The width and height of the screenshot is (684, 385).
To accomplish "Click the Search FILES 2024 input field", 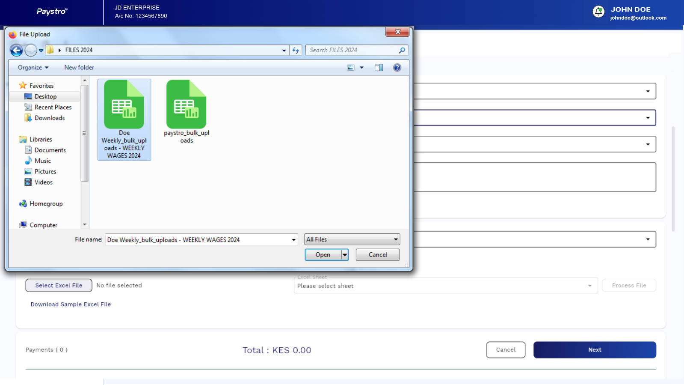I will (351, 50).
